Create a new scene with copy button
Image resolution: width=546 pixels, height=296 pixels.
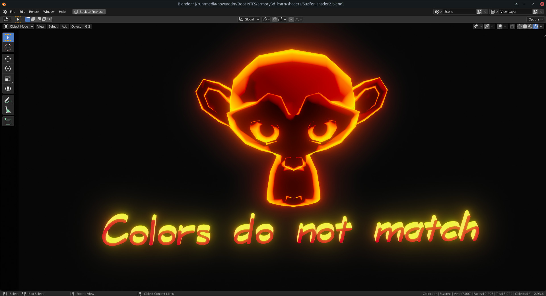479,12
